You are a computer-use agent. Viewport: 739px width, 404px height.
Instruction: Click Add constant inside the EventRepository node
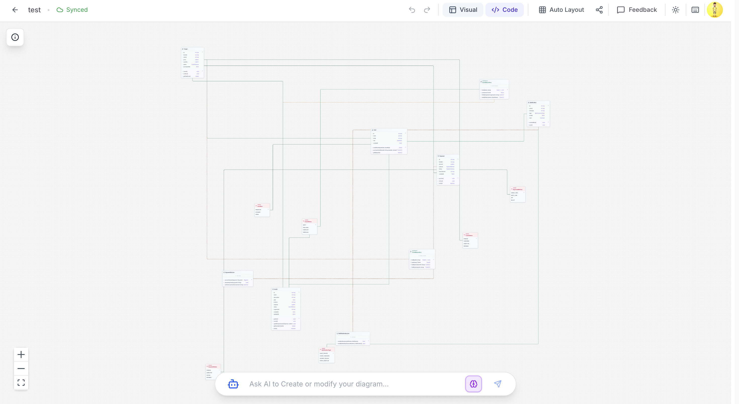tap(494, 86)
